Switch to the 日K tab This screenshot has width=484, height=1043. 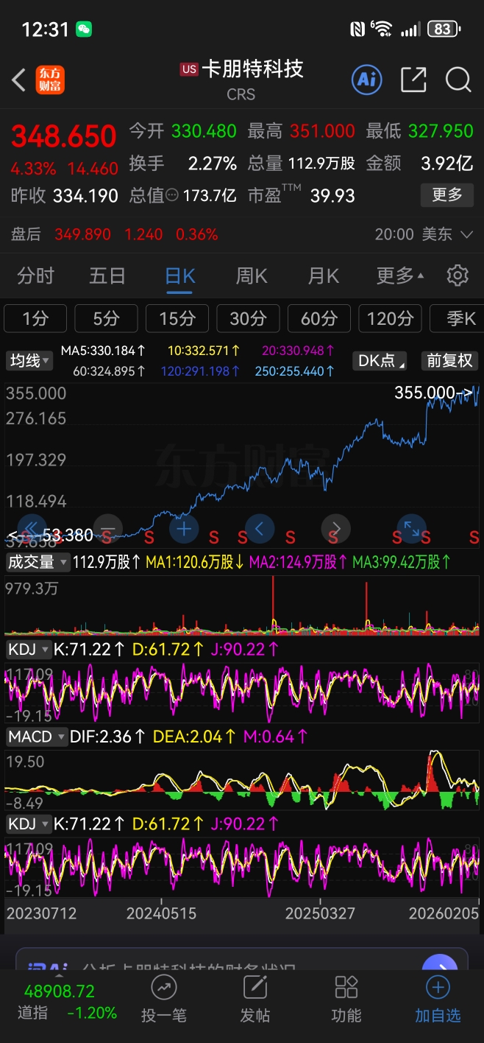[179, 275]
